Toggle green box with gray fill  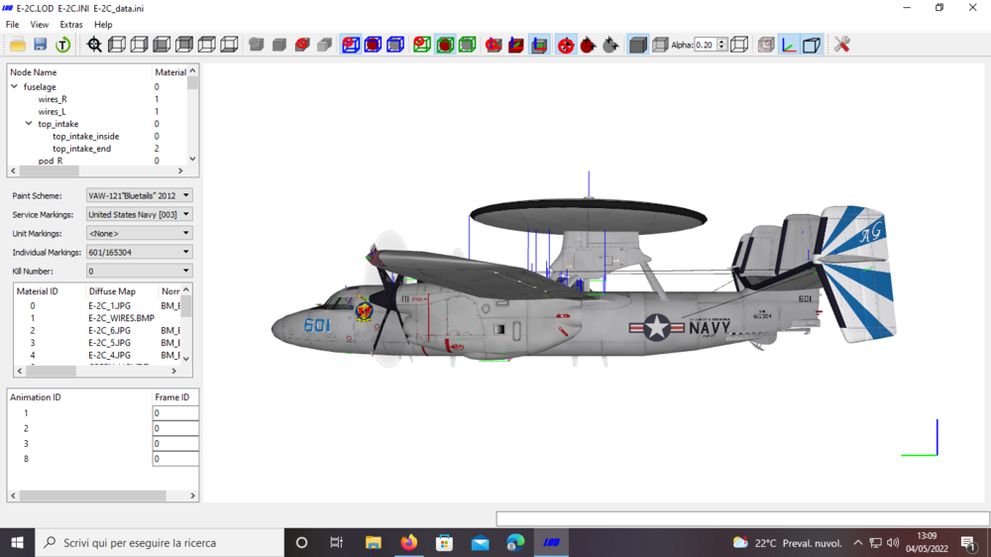467,45
